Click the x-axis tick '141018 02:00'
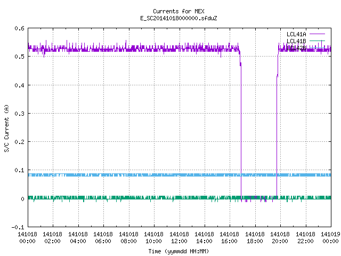 [x=52, y=238]
